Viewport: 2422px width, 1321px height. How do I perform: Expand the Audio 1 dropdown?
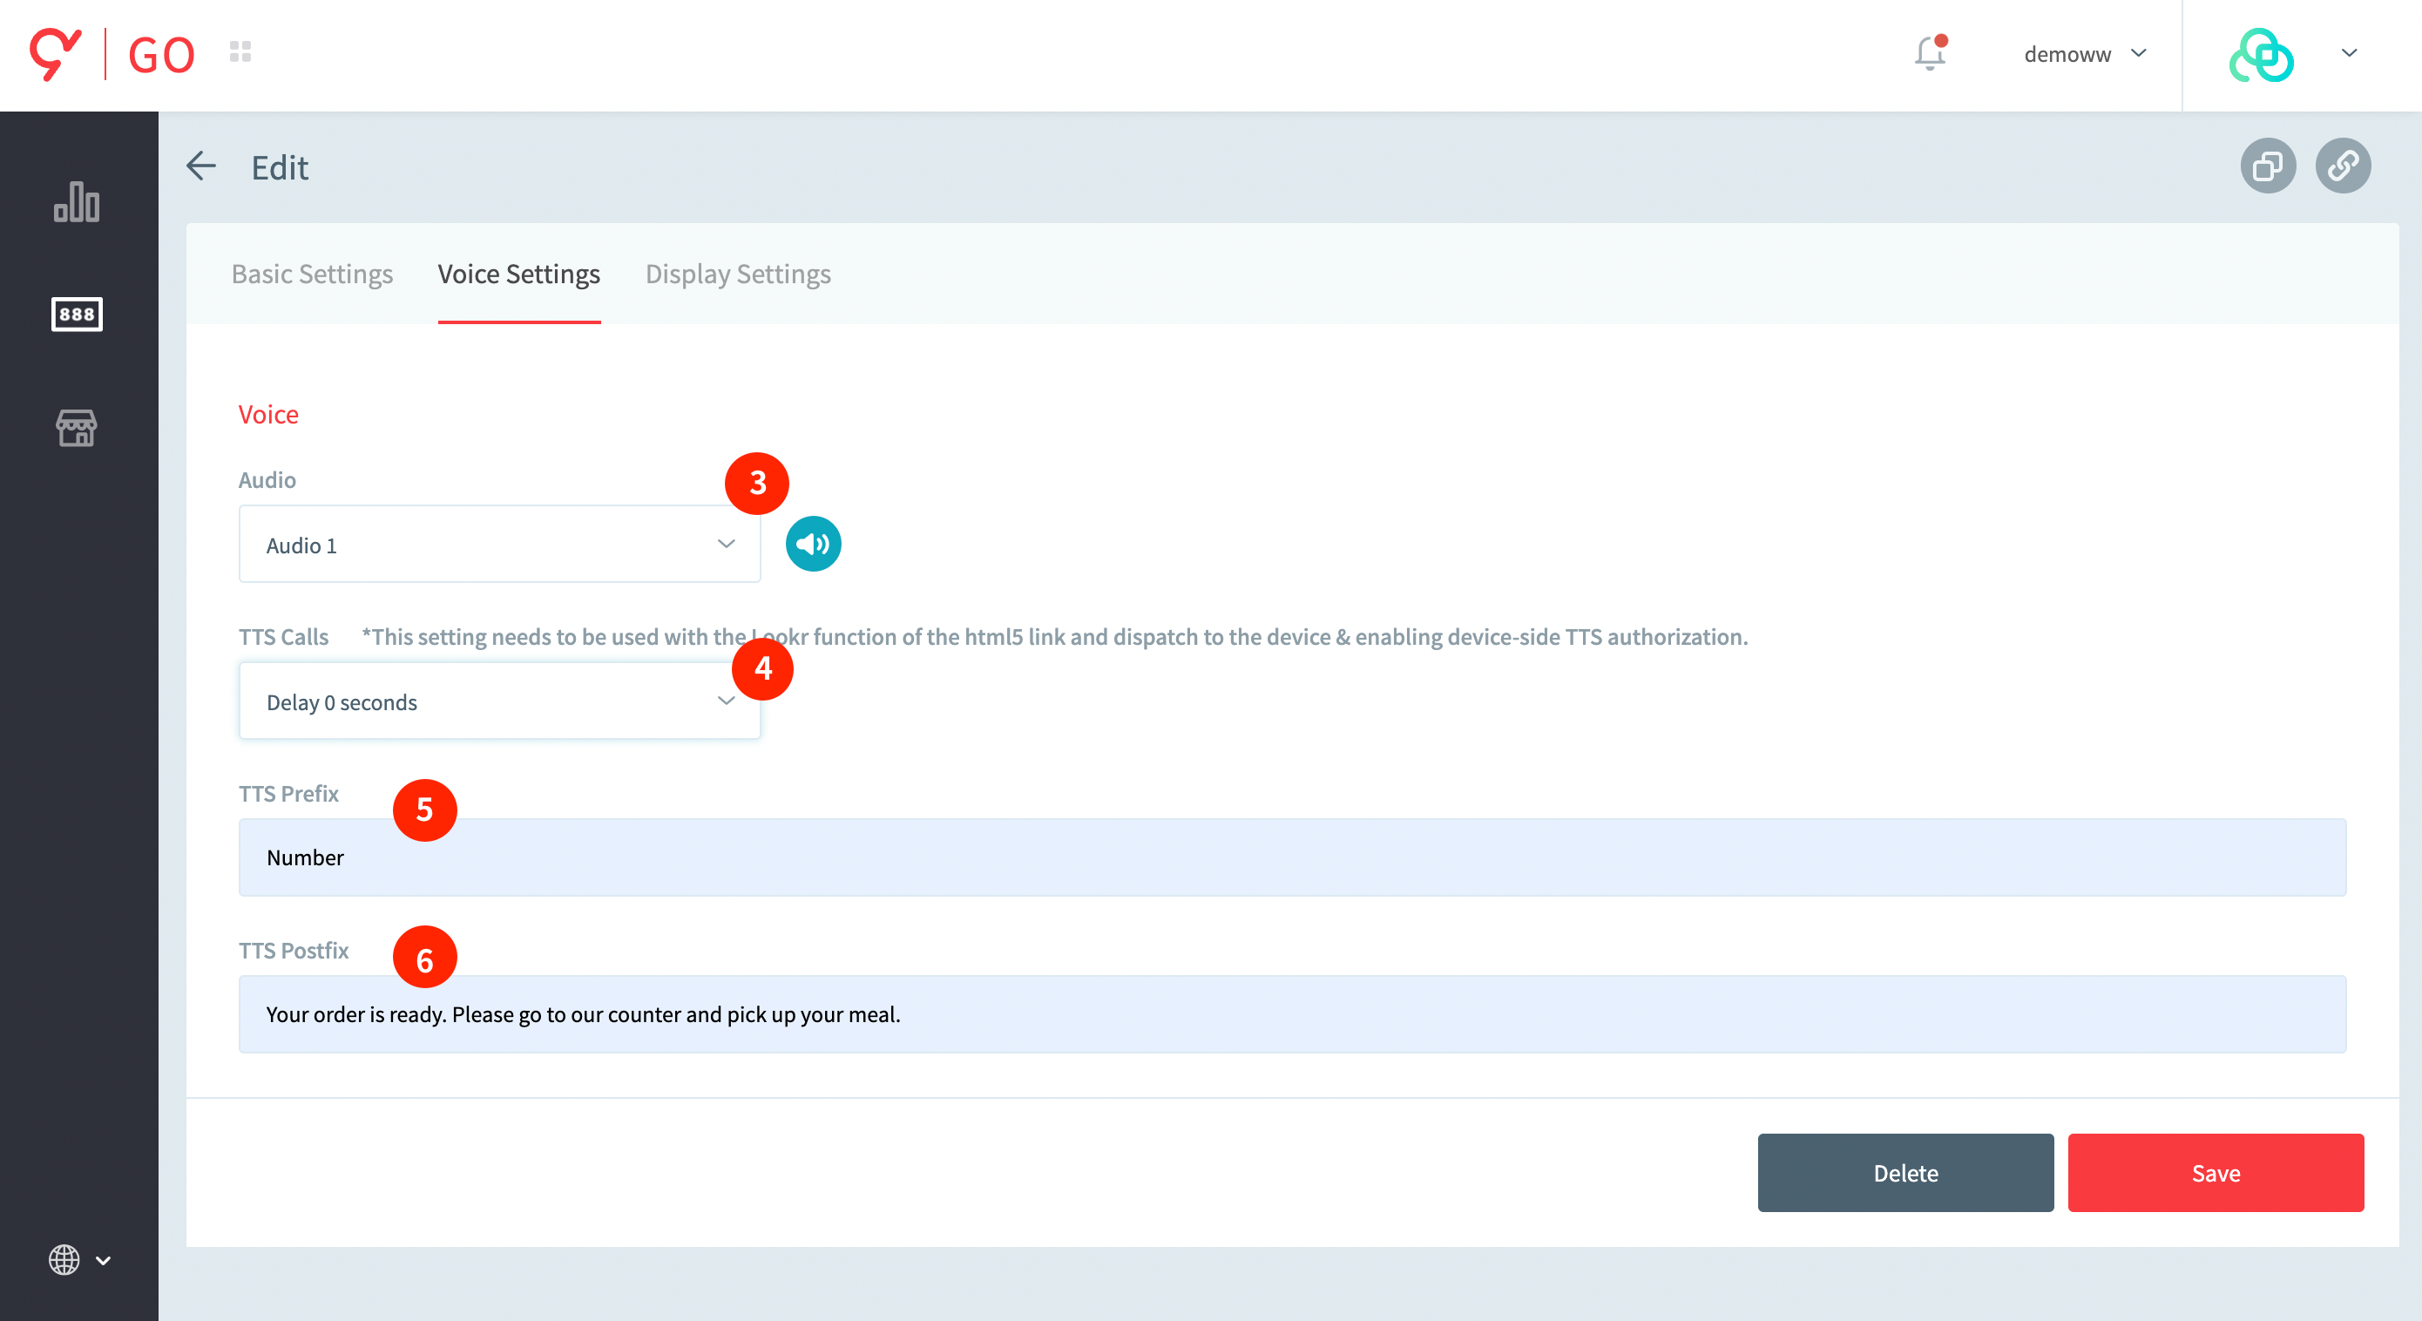click(x=499, y=545)
